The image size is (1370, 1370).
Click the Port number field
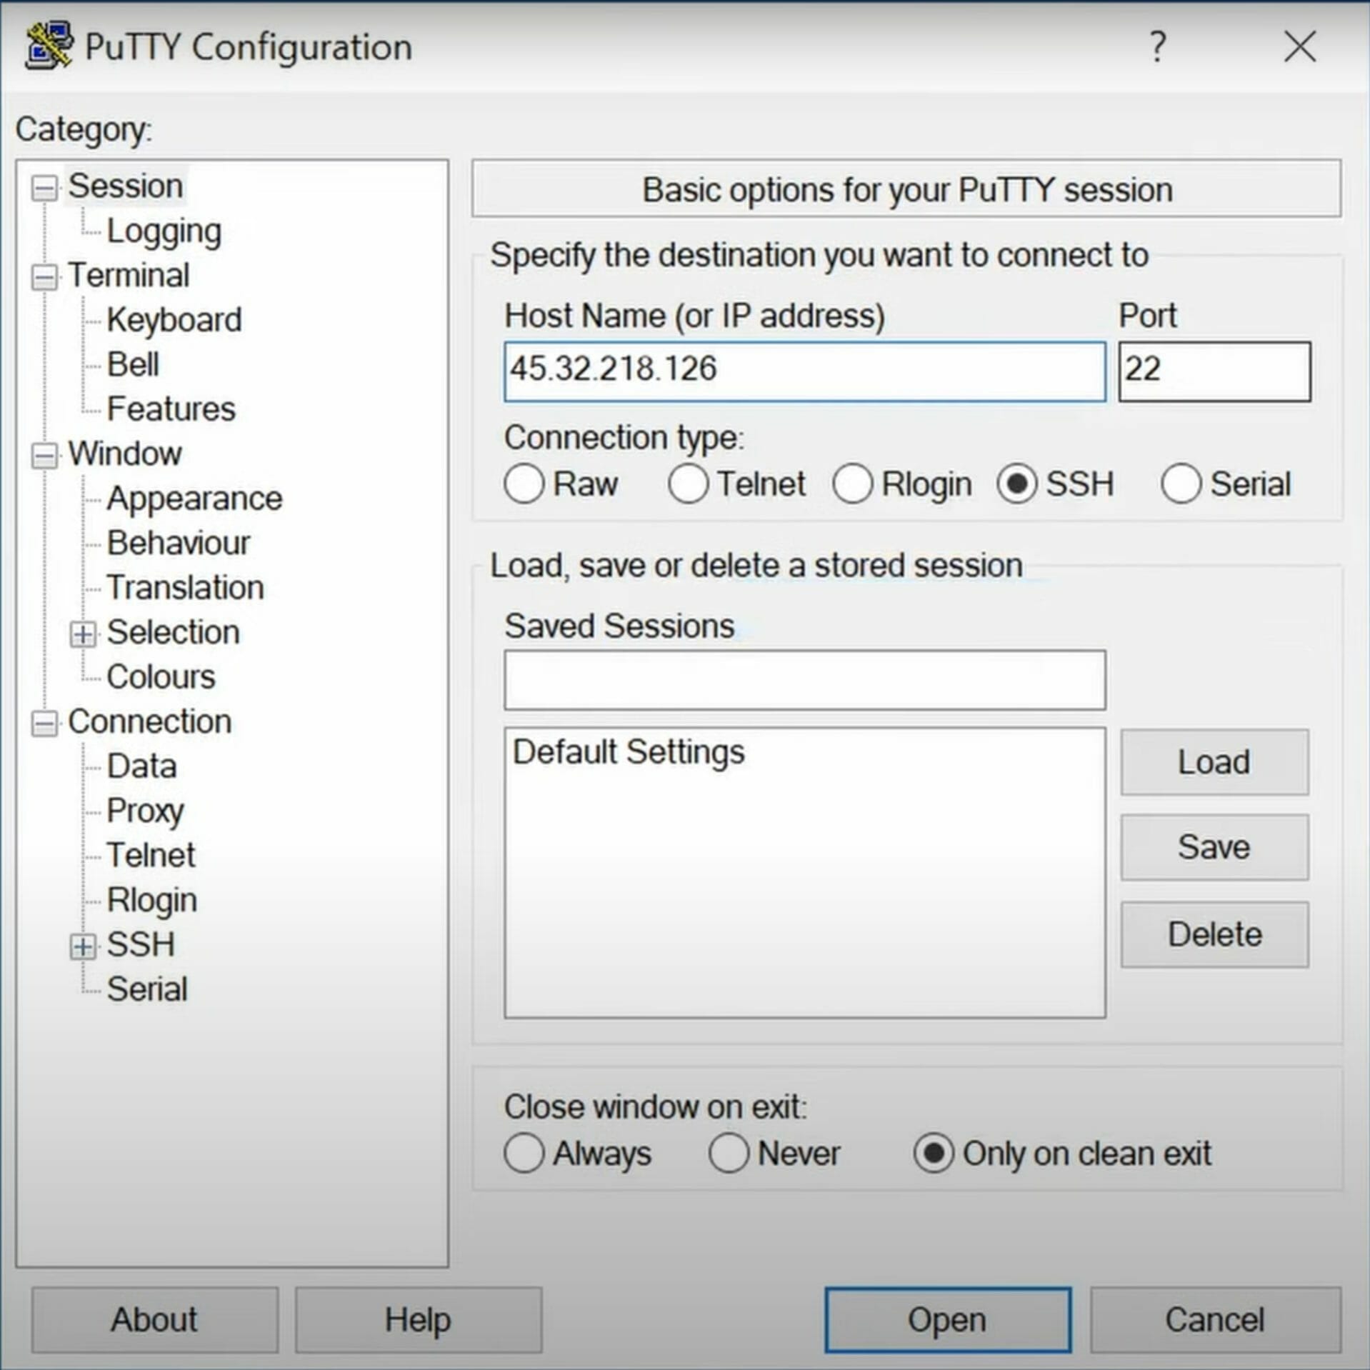[x=1214, y=371]
